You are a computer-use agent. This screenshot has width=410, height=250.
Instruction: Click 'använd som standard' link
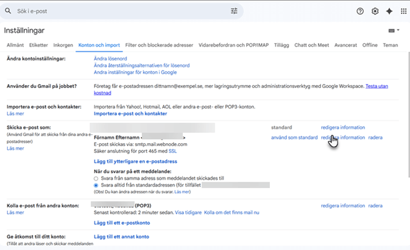coord(294,137)
